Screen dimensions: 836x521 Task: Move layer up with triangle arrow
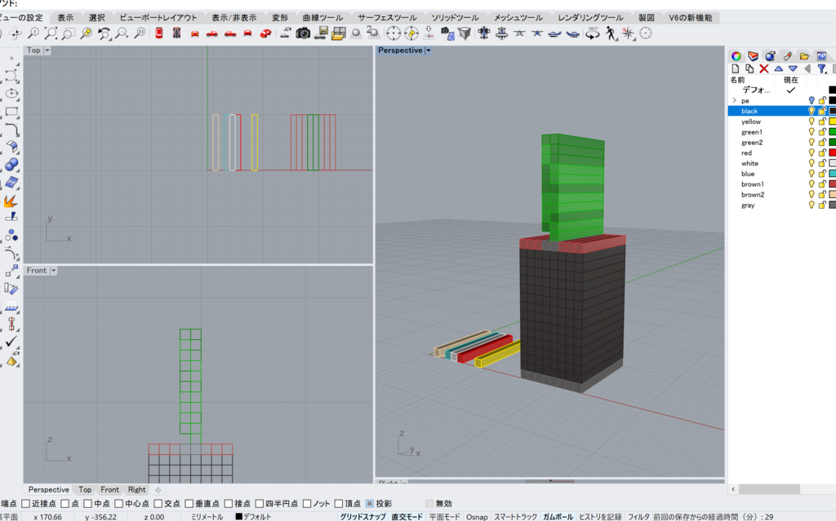778,68
